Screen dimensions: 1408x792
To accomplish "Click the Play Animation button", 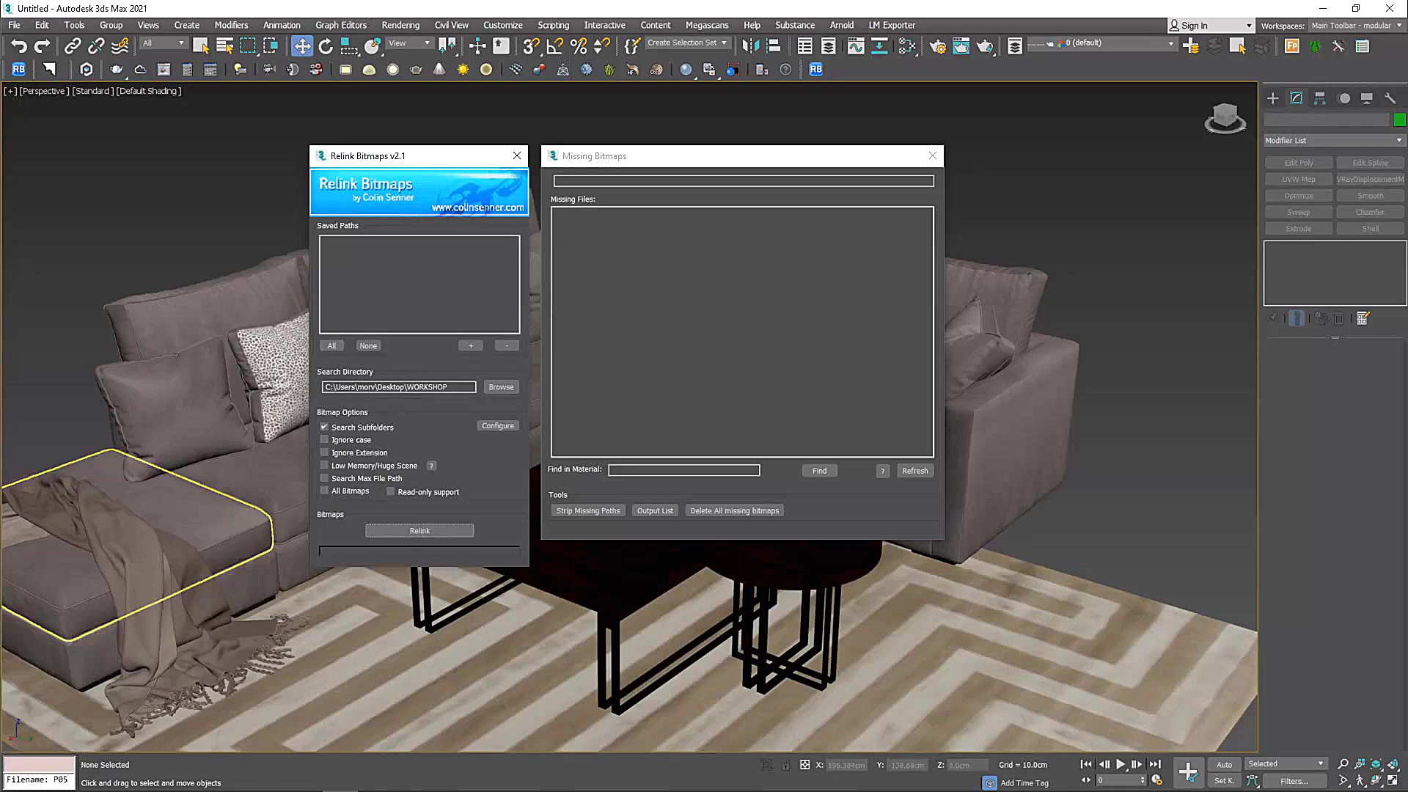I will [1121, 764].
